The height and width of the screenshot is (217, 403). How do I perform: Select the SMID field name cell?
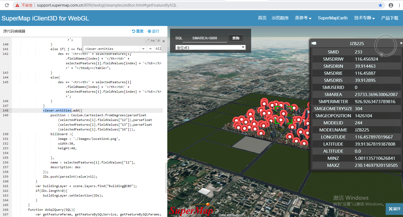(x=333, y=52)
